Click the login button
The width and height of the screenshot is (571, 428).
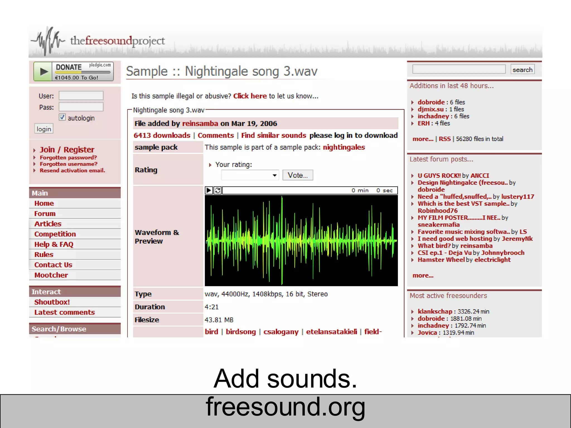coord(44,129)
